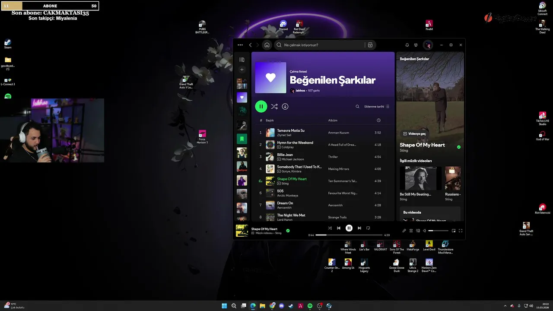The height and width of the screenshot is (311, 553).
Task: Select FiveM desktop shortcut
Action: [x=429, y=25]
